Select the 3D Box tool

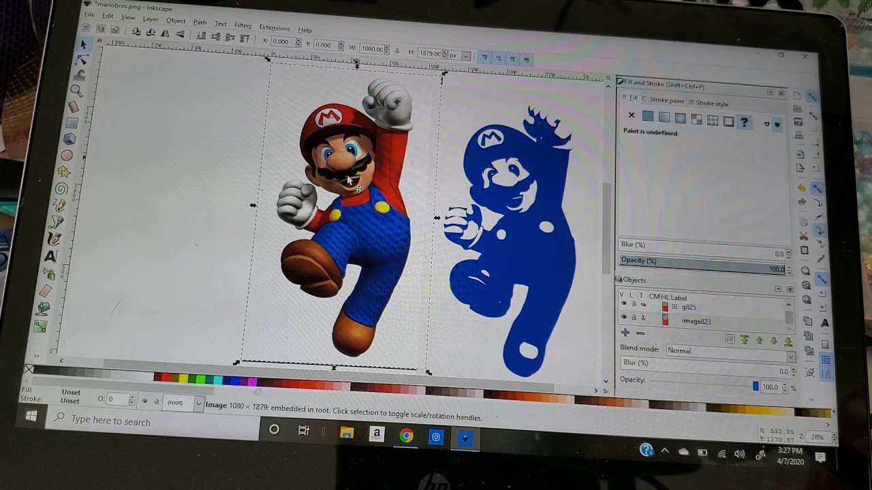coord(69,139)
